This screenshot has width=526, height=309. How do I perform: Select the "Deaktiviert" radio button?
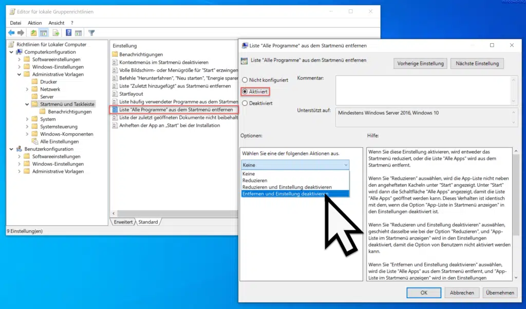click(x=245, y=103)
